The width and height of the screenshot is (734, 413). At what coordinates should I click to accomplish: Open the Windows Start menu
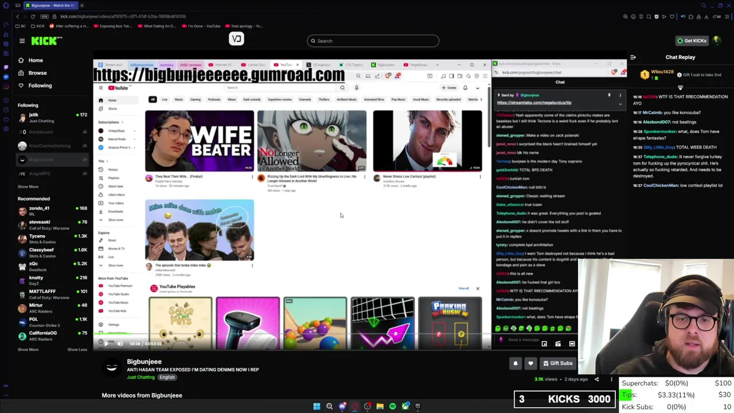pyautogui.click(x=317, y=406)
